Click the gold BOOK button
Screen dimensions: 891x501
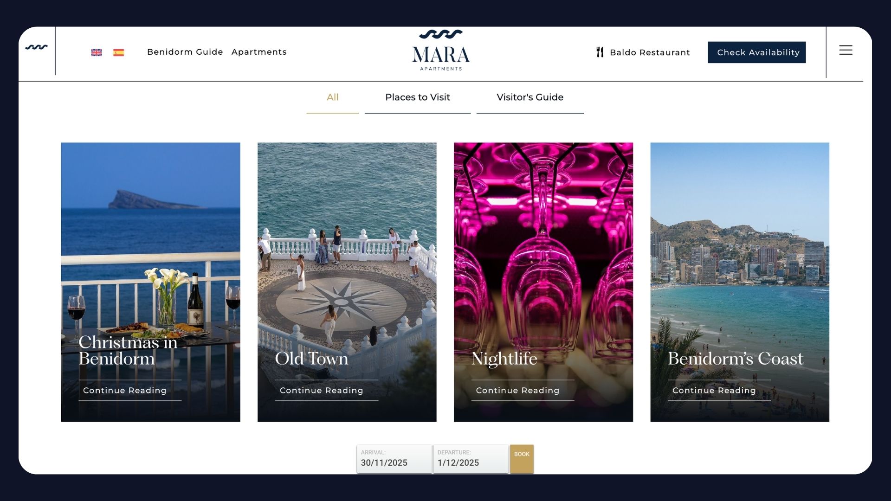coord(522,459)
